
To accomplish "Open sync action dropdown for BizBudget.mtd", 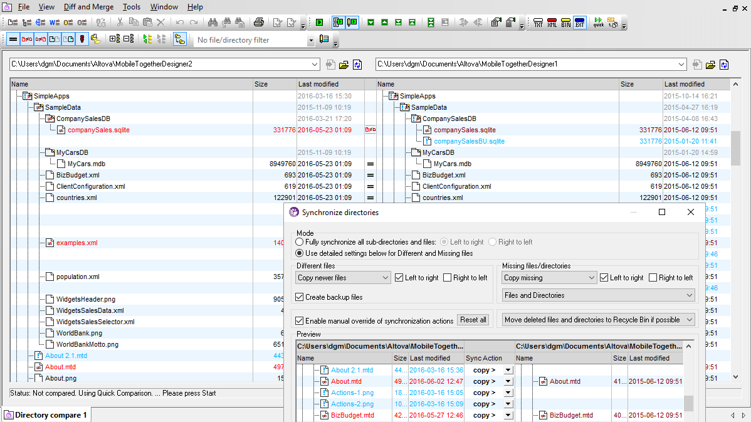I will coord(508,415).
